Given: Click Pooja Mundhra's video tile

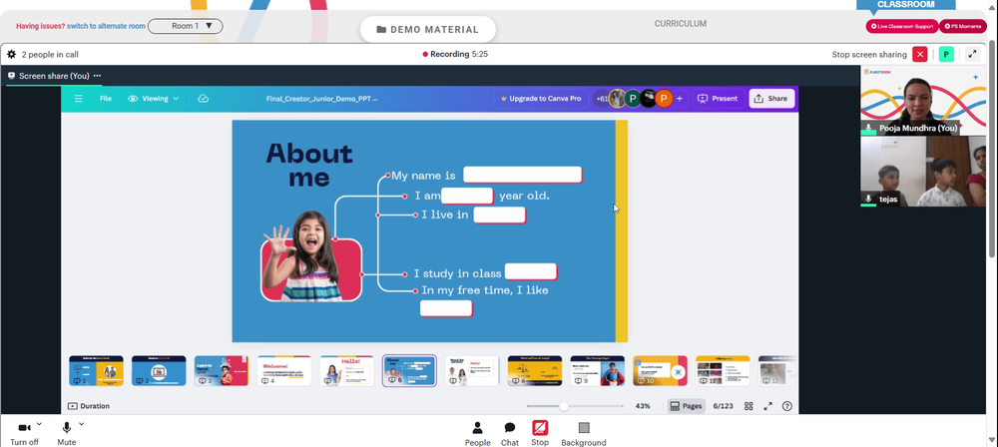Looking at the screenshot, I should pyautogui.click(x=923, y=100).
